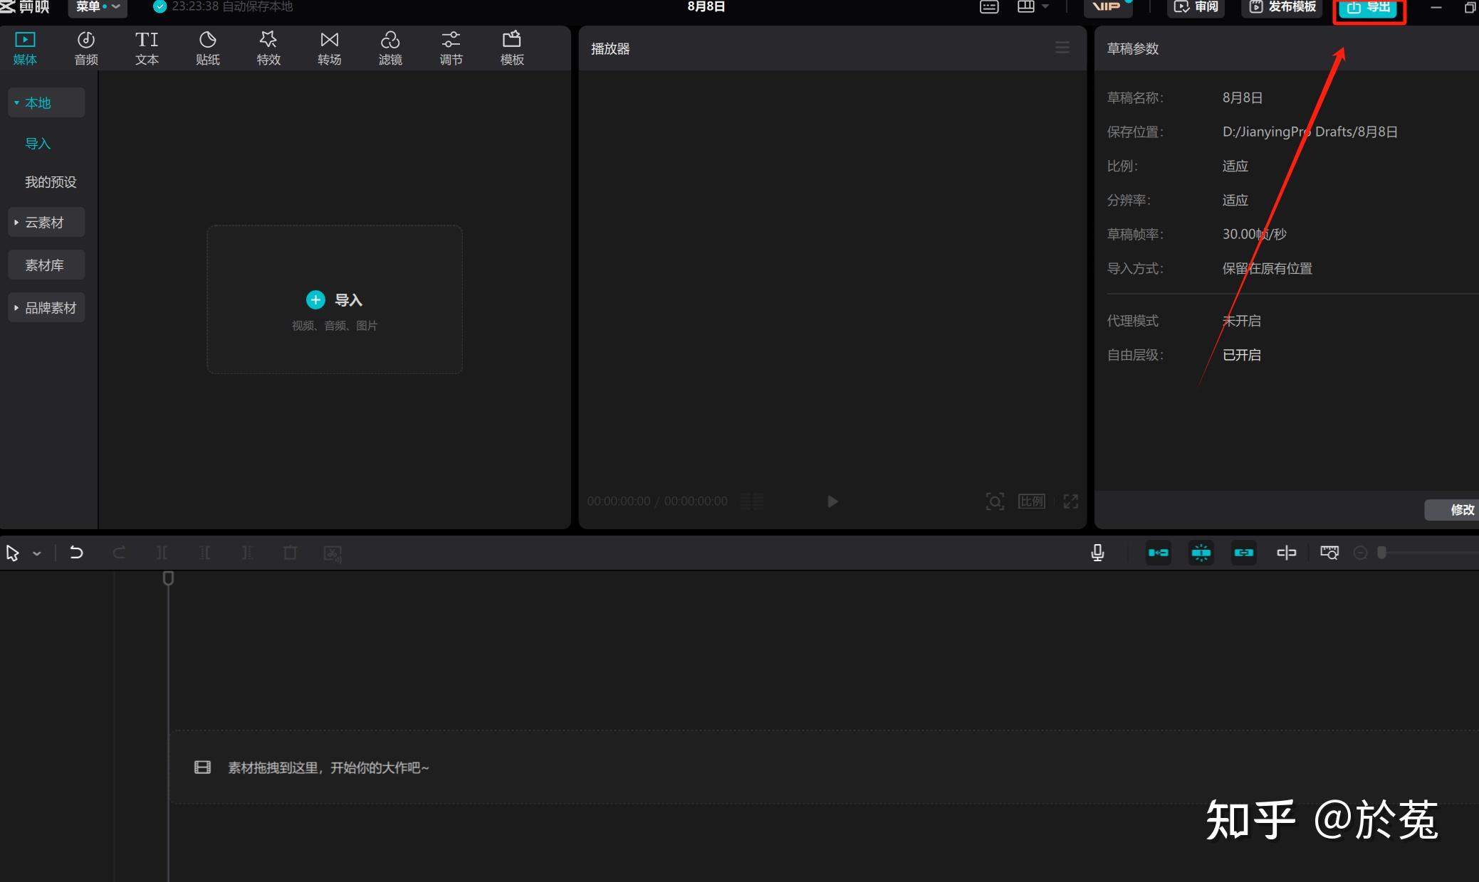Open the 滤镜 (Filters) panel
Image resolution: width=1479 pixels, height=882 pixels.
[x=390, y=47]
